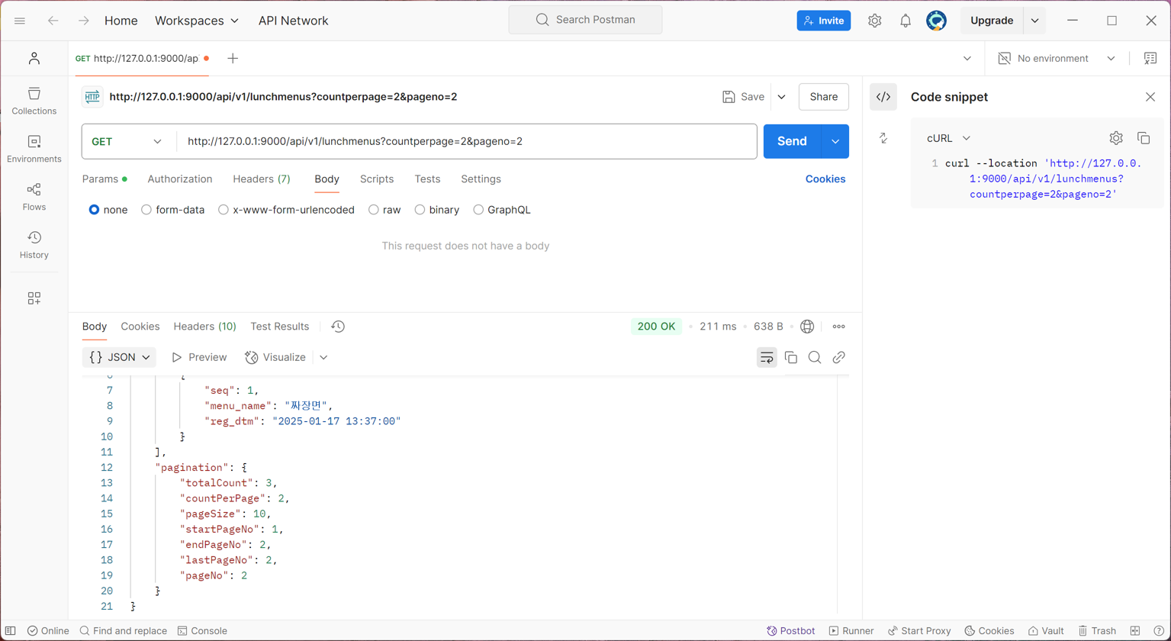Viewport: 1171px width, 641px height.
Task: Open the Send button dropdown arrow
Action: (x=835, y=141)
